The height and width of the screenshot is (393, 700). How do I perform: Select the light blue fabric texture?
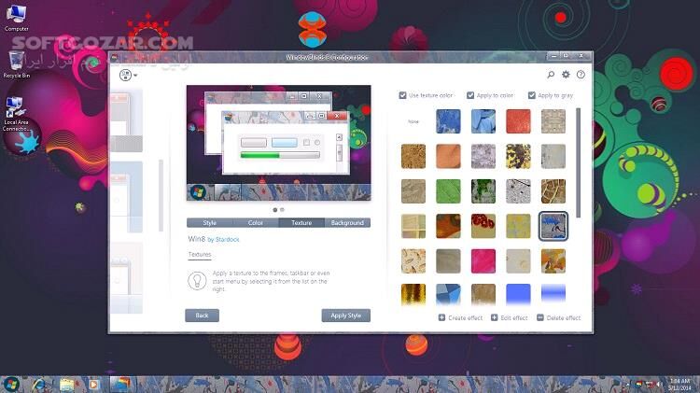tap(483, 121)
